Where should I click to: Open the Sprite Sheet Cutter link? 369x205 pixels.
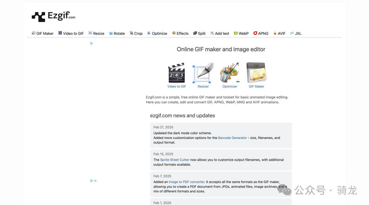coord(175,160)
